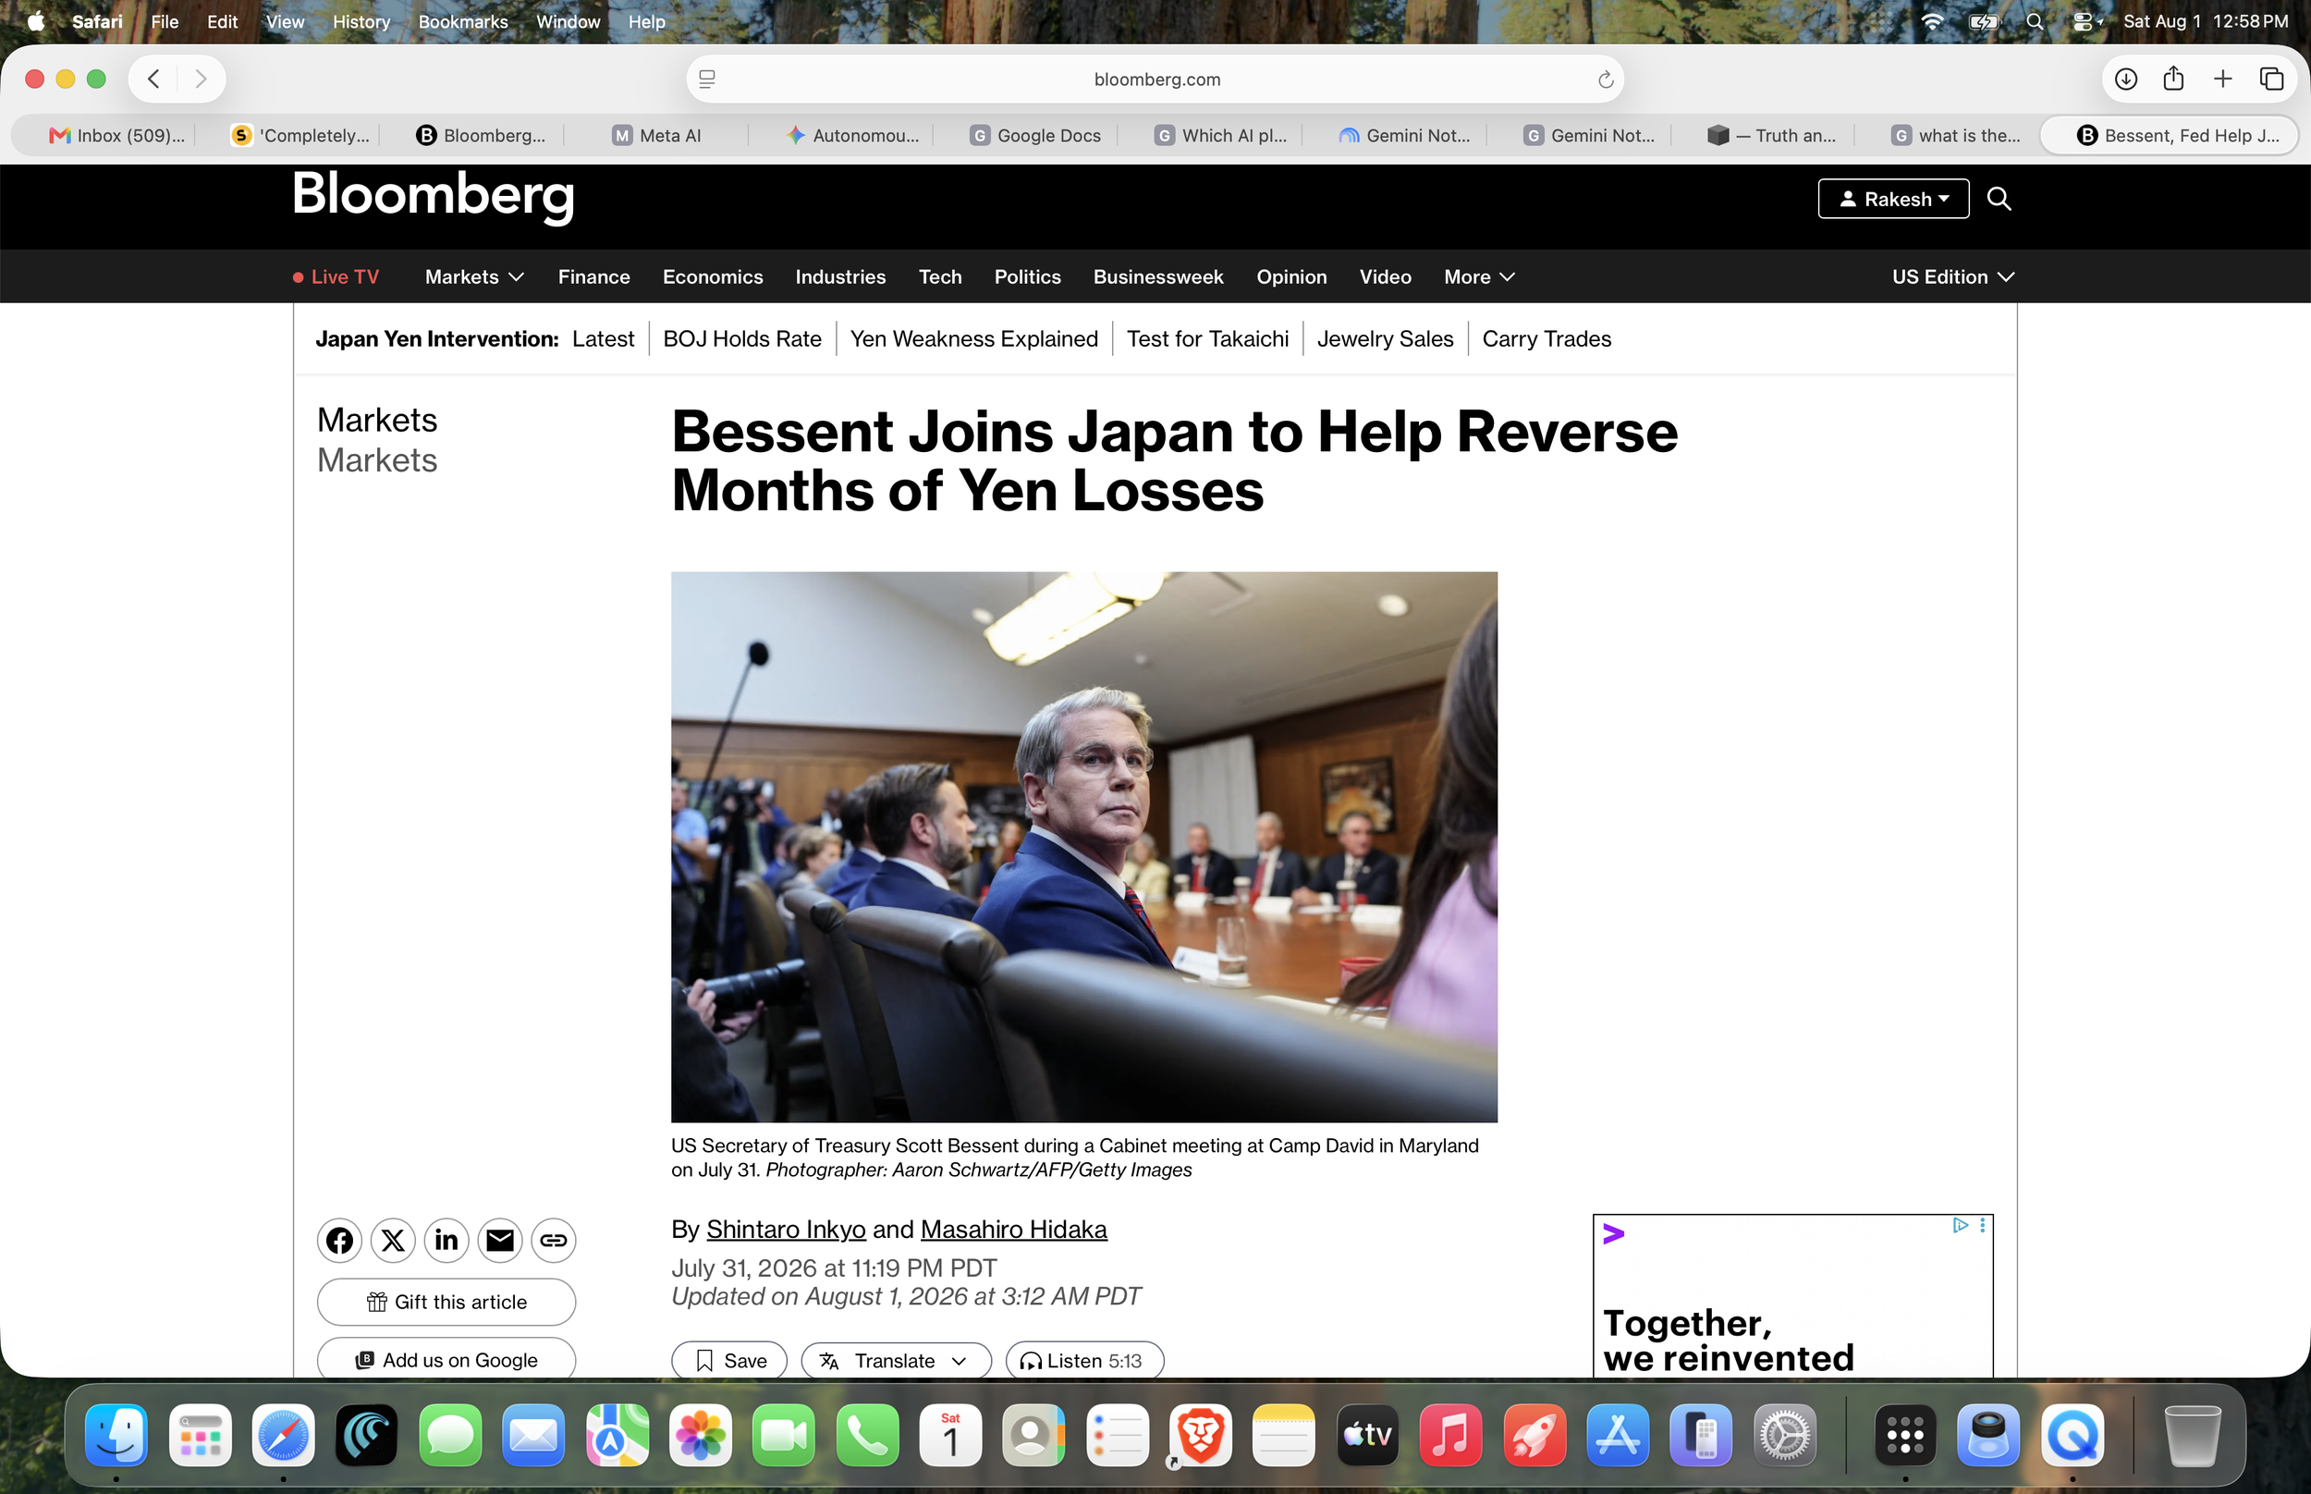
Task: Switch to the Meta AI tab
Action: pos(656,136)
